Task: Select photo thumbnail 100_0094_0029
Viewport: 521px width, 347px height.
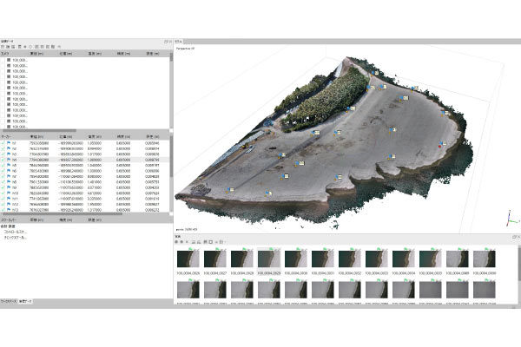Action: 269,258
